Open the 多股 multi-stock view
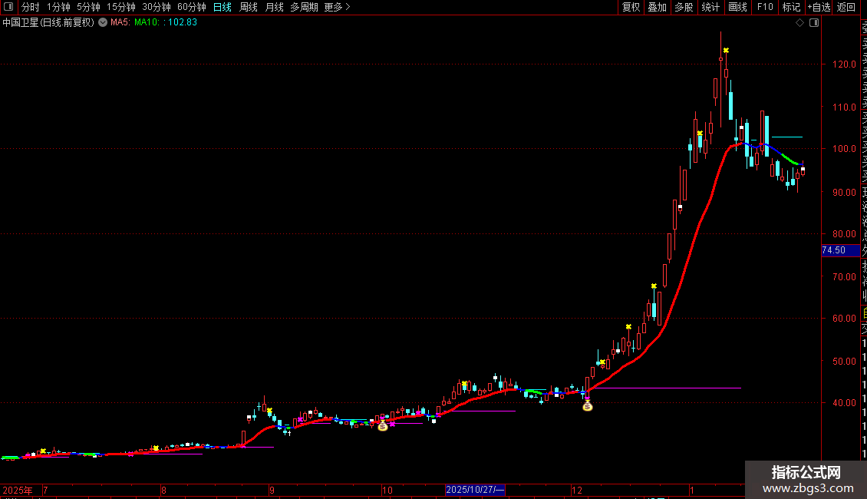This screenshot has height=499, width=867. point(684,7)
